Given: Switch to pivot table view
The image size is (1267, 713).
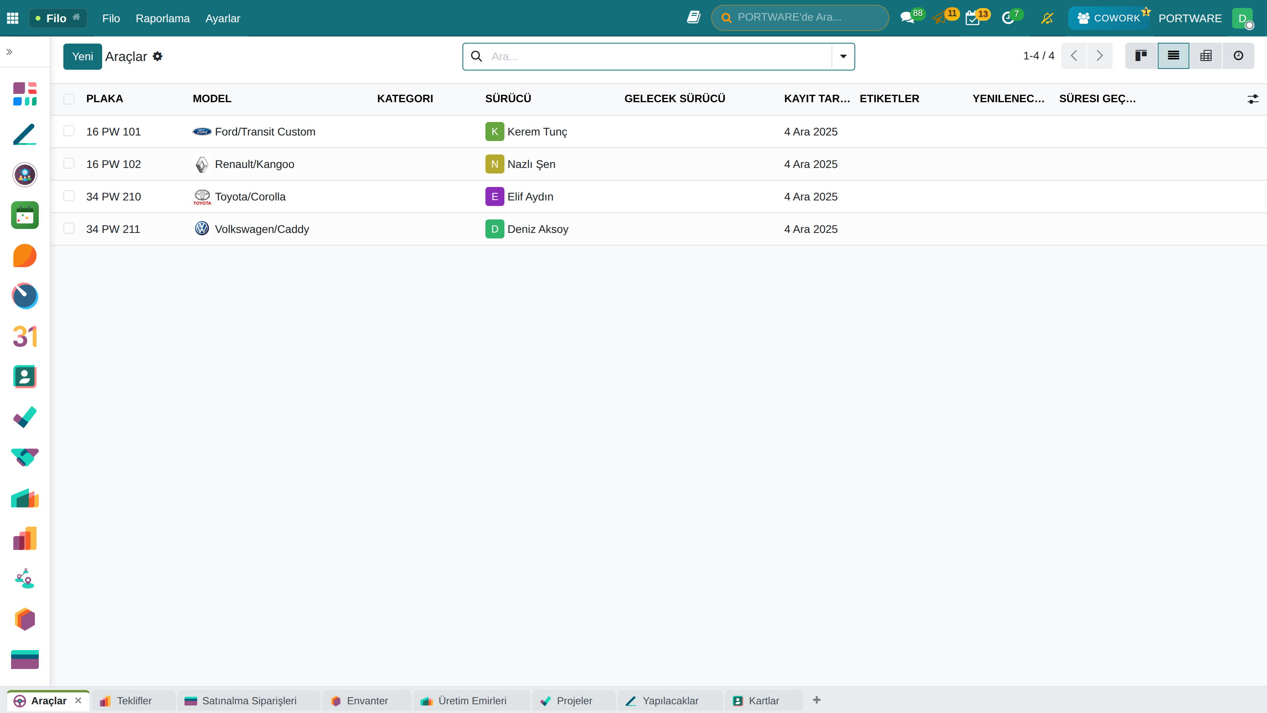Looking at the screenshot, I should coord(1206,55).
